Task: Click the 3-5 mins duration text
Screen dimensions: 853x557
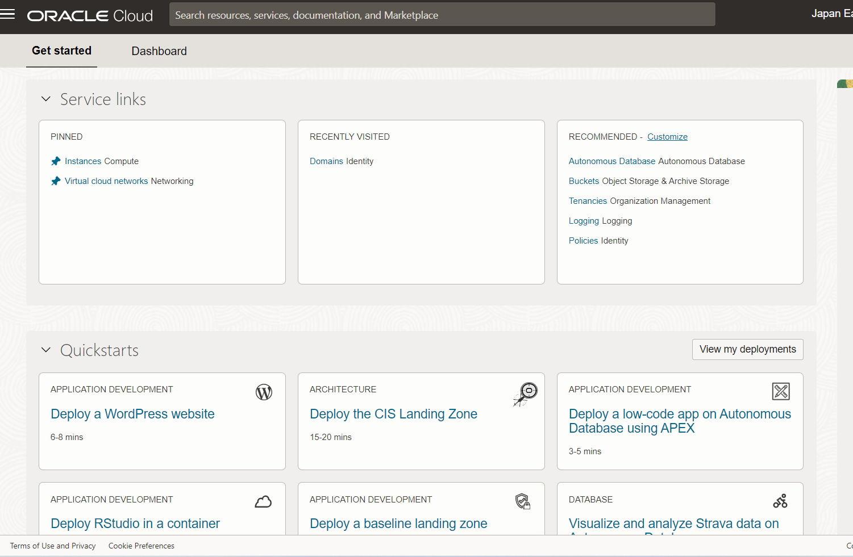Action: click(x=585, y=451)
